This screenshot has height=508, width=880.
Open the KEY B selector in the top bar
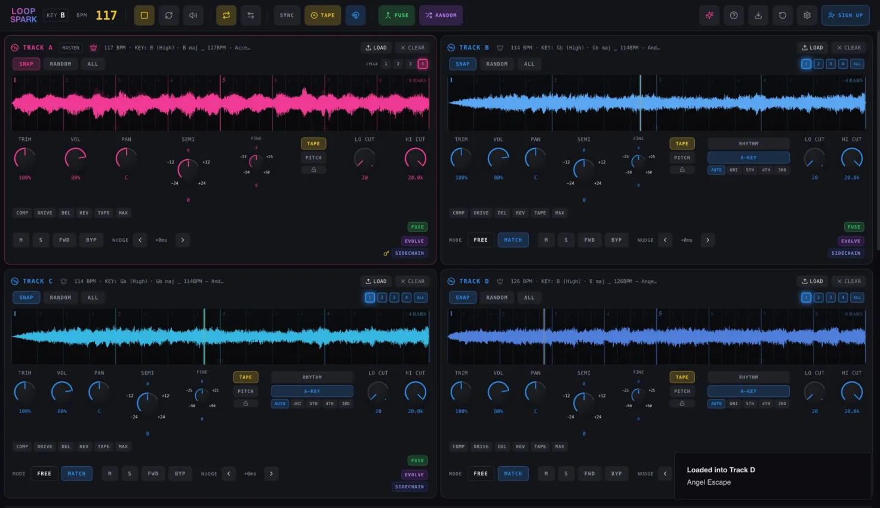click(x=56, y=16)
